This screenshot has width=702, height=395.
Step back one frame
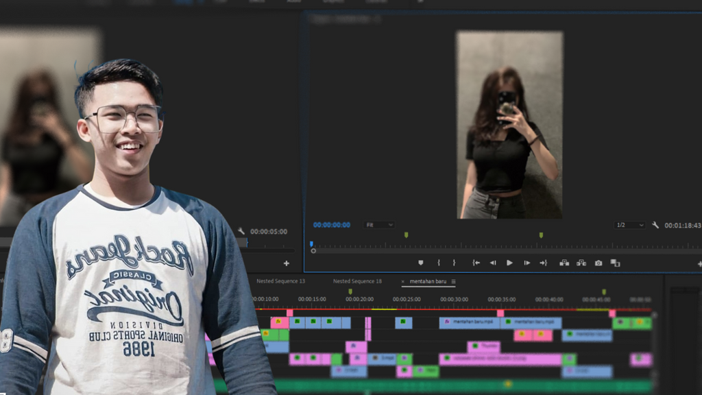click(x=492, y=263)
